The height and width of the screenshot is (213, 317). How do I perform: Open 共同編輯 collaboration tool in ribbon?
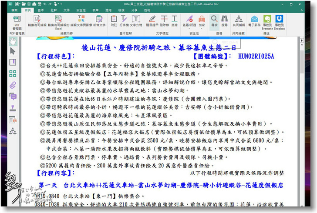click(x=239, y=21)
